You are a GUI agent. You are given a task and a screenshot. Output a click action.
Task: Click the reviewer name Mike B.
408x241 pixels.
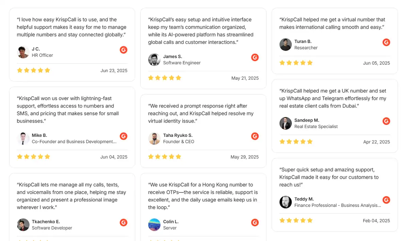39,135
